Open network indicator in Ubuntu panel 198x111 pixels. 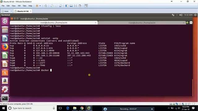(173, 15)
